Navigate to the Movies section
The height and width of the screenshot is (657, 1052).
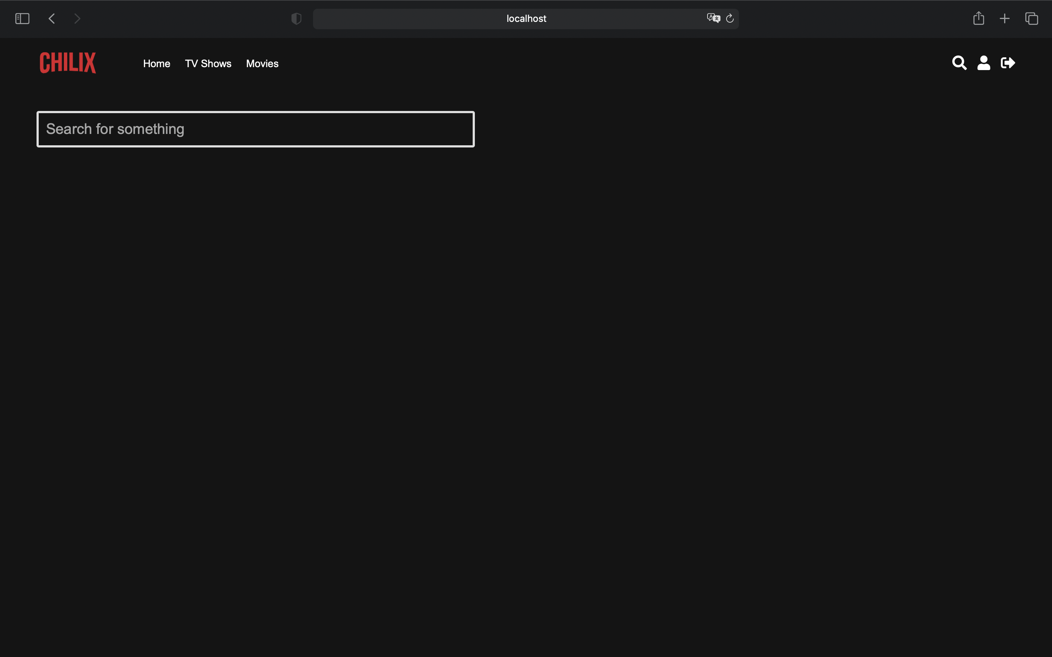point(262,64)
